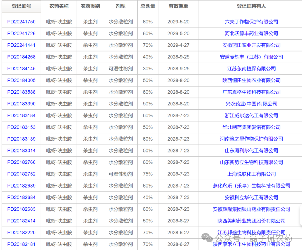This screenshot has width=302, height=250.
Task: Open registration PD20182766 link
Action: pyautogui.click(x=21, y=162)
